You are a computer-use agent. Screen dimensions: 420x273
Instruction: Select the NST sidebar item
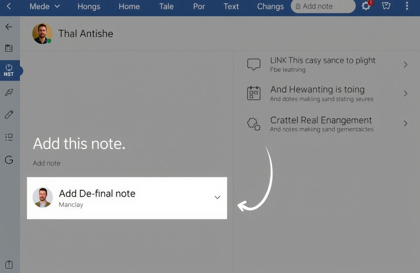[9, 70]
